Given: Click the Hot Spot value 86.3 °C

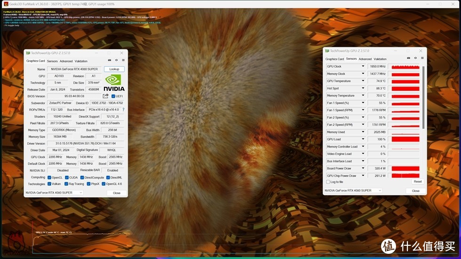Looking at the screenshot, I should (377, 88).
